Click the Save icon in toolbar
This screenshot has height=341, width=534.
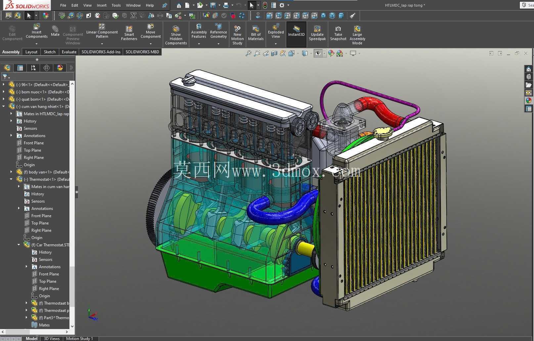(x=213, y=5)
